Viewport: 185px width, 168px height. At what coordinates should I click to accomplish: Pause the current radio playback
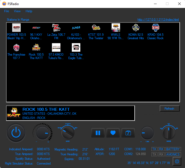point(98,133)
